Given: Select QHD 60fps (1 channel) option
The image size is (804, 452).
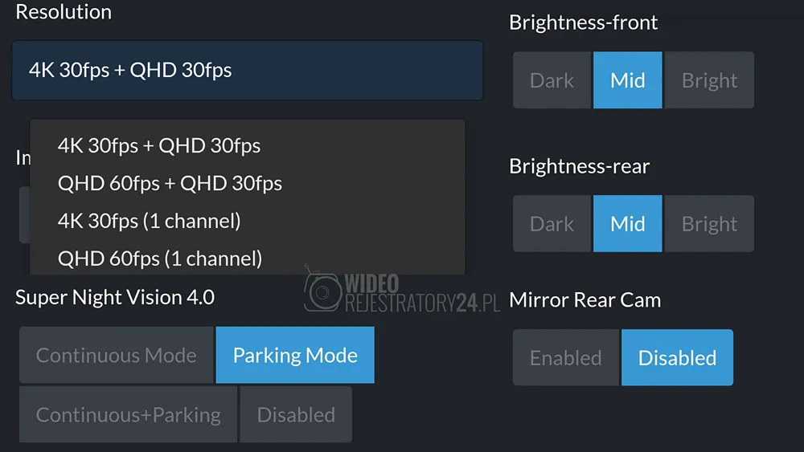Looking at the screenshot, I should pyautogui.click(x=160, y=259).
